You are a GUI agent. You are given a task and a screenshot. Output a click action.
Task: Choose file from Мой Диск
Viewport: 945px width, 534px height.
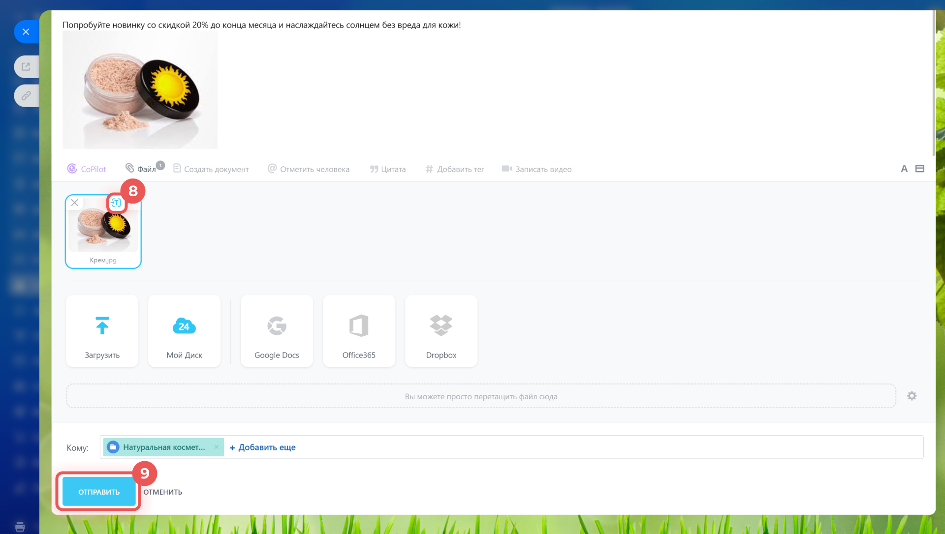point(185,331)
